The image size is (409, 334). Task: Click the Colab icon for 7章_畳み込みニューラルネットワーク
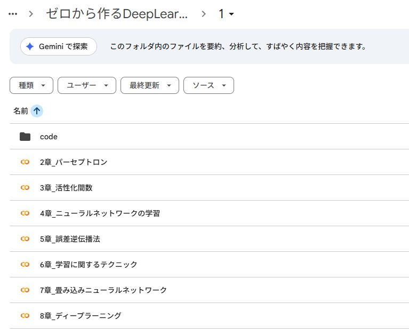coord(25,290)
